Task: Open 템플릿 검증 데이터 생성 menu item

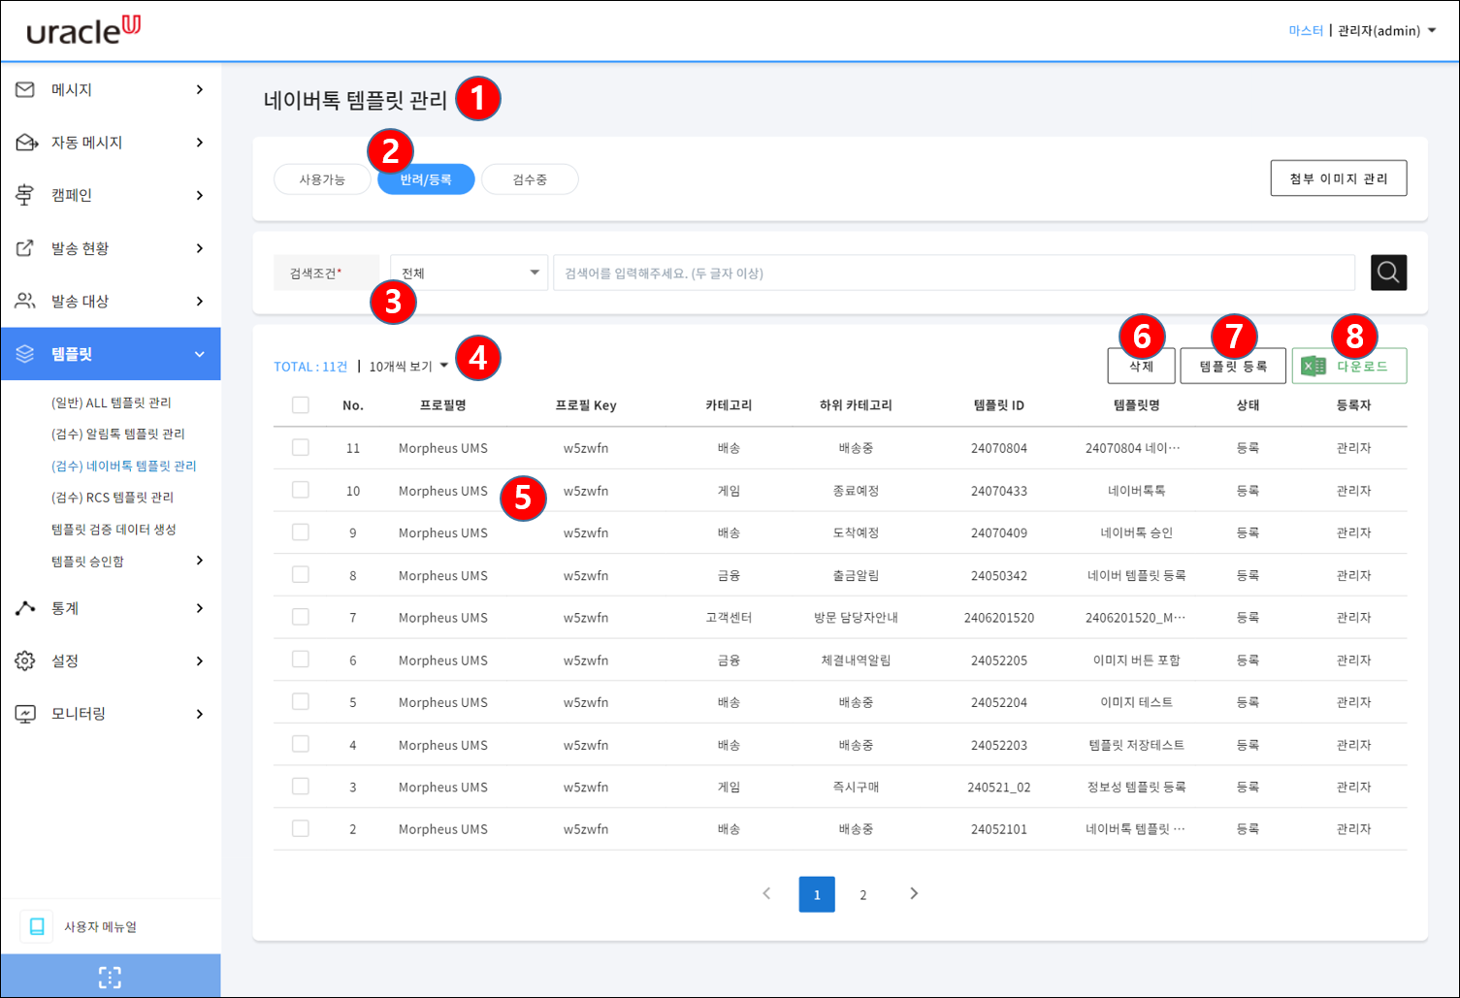Action: tap(114, 529)
